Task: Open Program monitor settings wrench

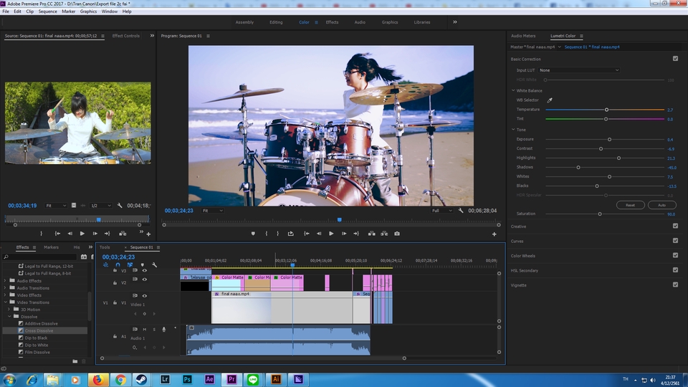Action: [461, 211]
